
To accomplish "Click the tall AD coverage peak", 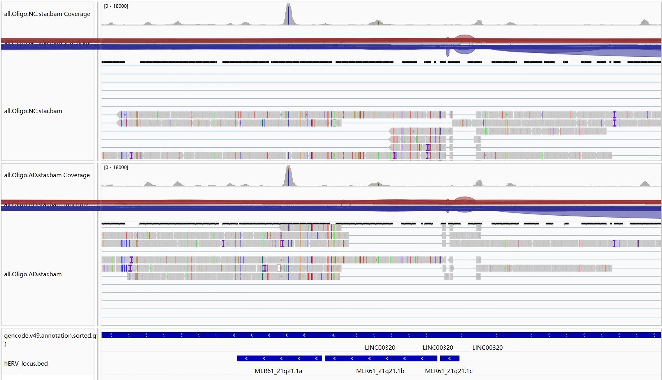I will (288, 176).
